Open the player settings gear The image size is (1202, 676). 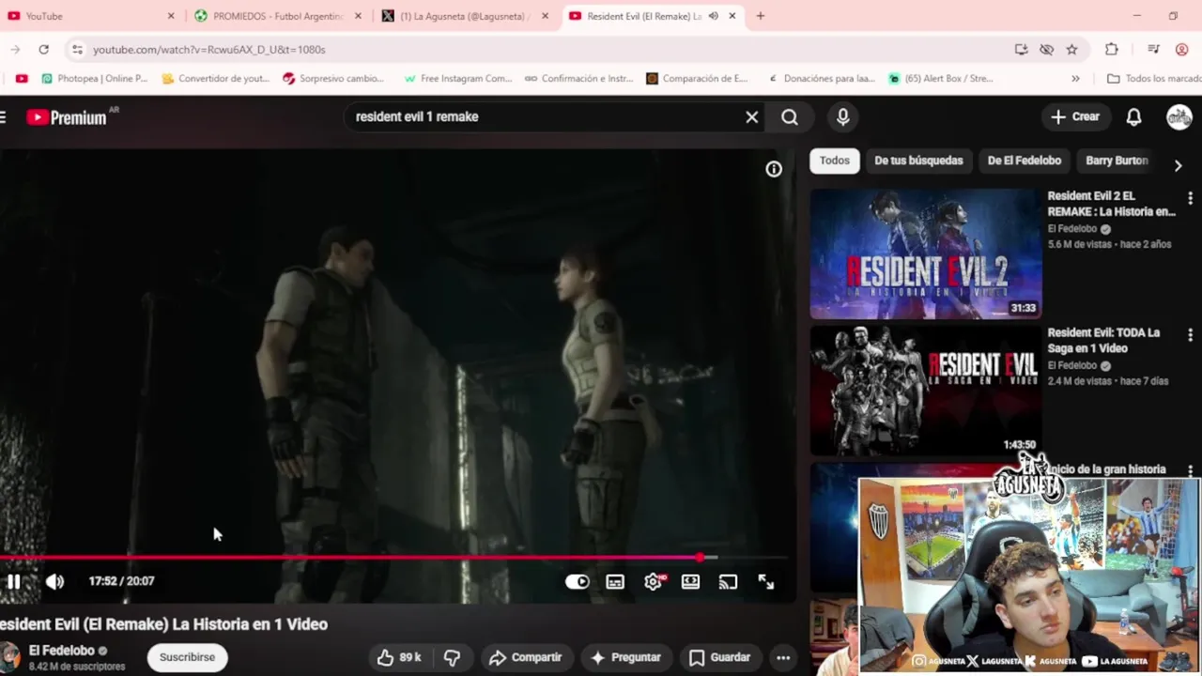tap(653, 582)
